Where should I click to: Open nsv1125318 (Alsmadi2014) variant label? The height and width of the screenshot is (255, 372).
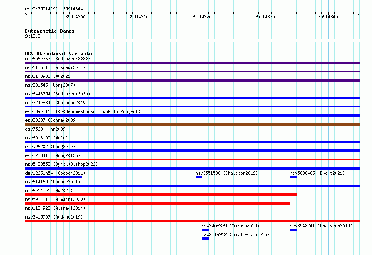point(55,67)
